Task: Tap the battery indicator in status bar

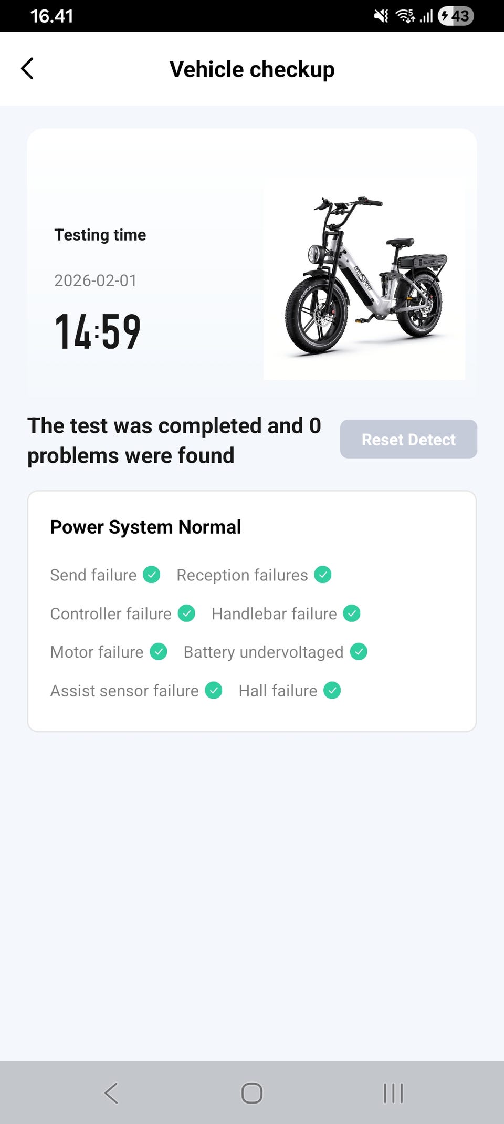Action: [x=456, y=16]
